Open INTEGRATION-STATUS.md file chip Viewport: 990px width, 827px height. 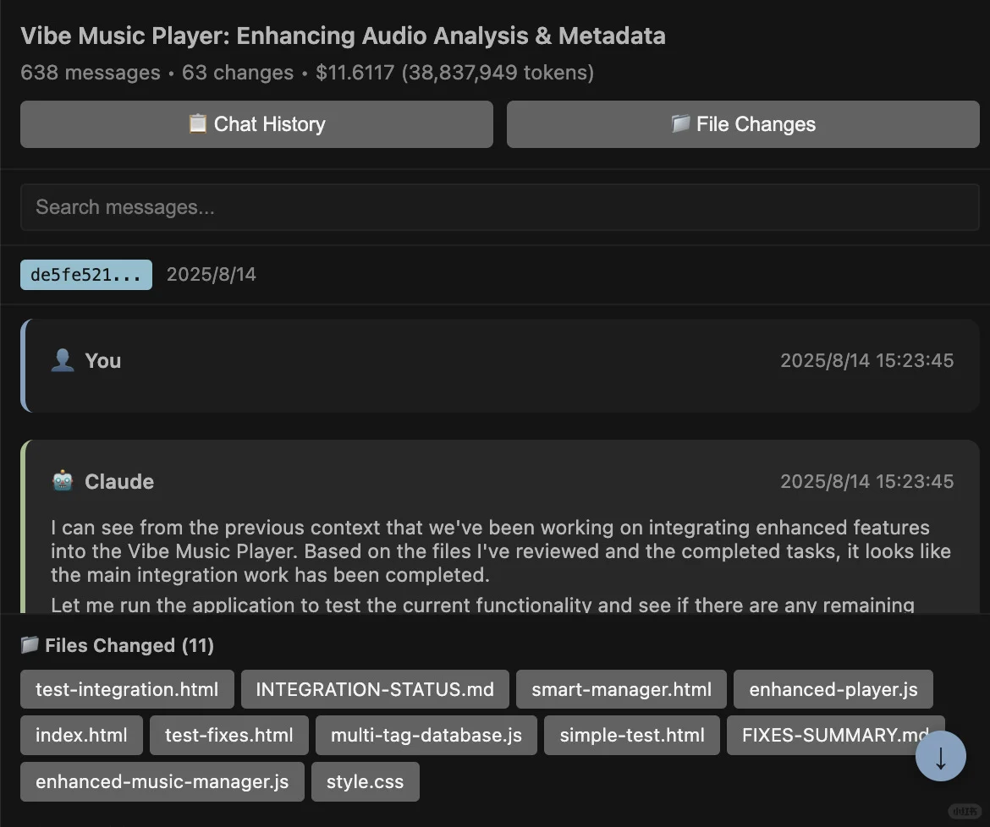pos(375,689)
